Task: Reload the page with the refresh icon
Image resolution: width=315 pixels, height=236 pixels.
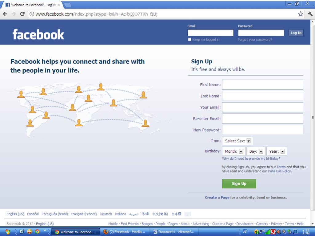Action: (22, 14)
